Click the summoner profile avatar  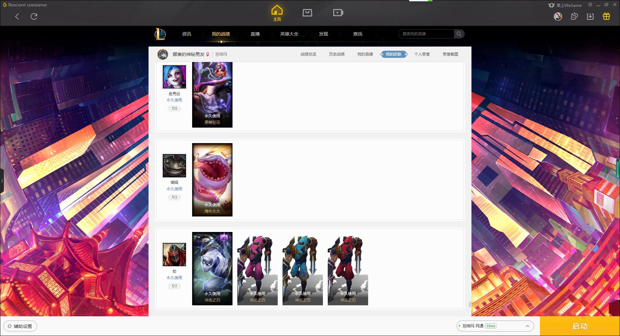[163, 54]
